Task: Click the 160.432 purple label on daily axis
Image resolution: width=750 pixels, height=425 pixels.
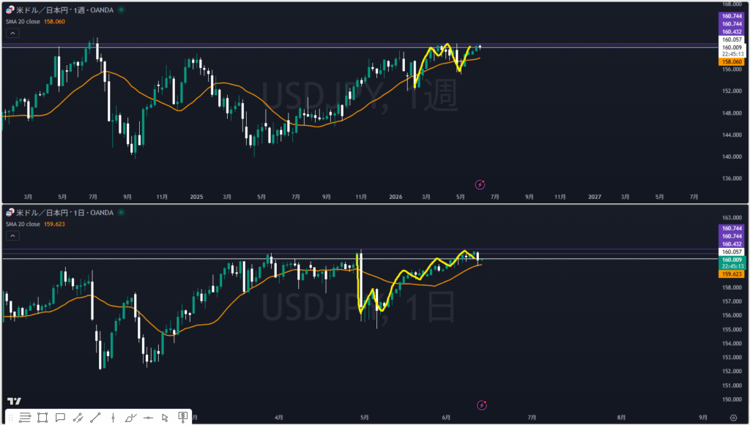Action: pos(732,244)
